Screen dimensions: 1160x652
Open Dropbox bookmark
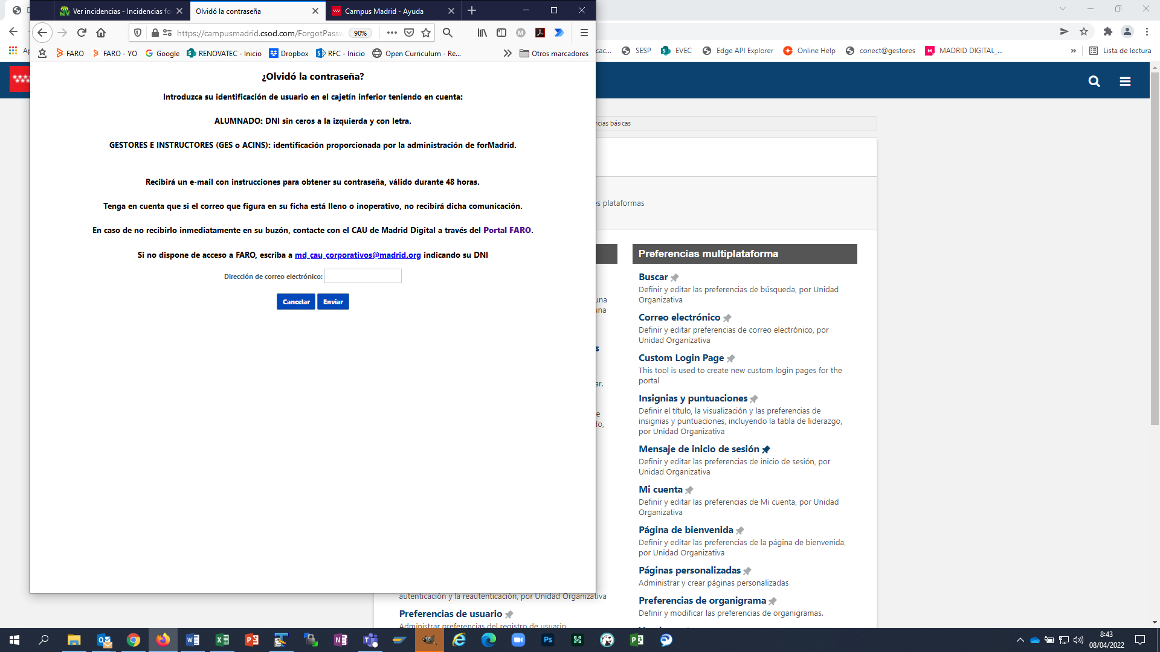[x=289, y=53]
